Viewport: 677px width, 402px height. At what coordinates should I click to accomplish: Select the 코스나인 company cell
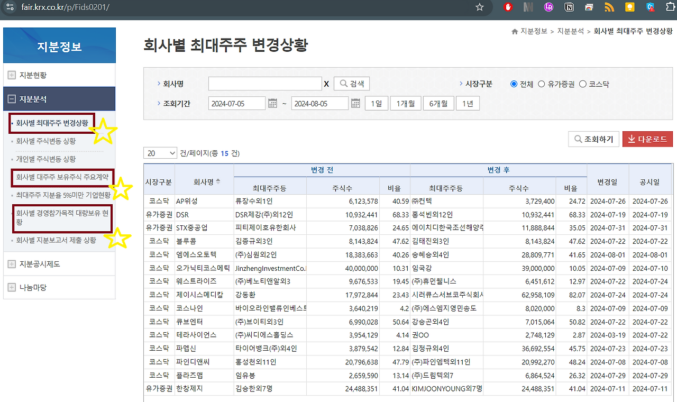(x=204, y=308)
